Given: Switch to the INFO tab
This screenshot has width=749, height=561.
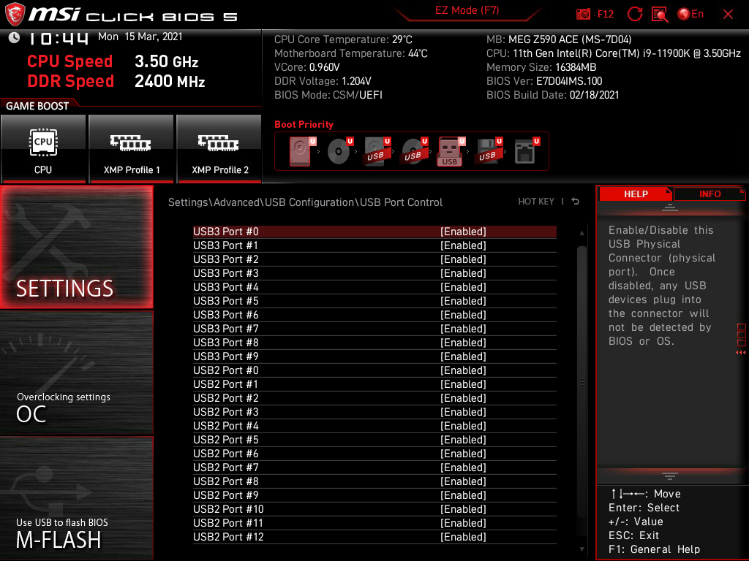Looking at the screenshot, I should point(710,194).
